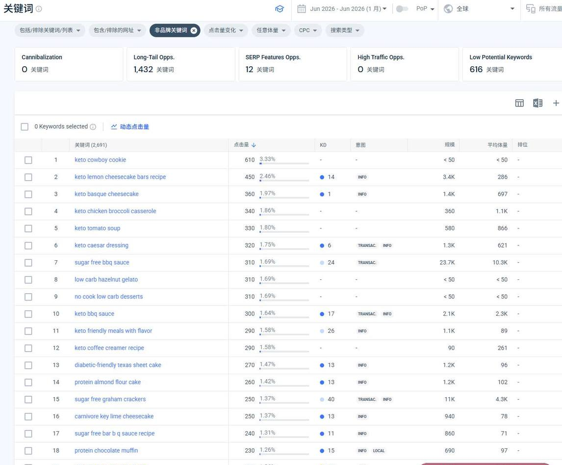The width and height of the screenshot is (562, 465).
Task: Click the KD column header
Action: [323, 145]
